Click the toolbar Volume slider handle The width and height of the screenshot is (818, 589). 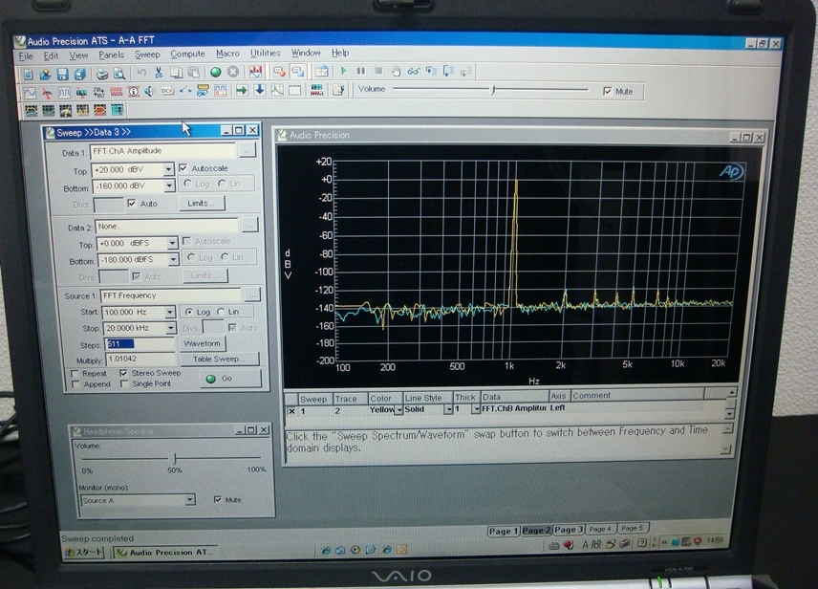[x=493, y=90]
